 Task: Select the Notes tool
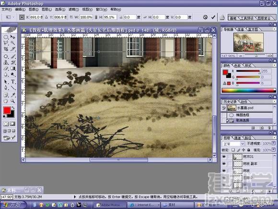click(x=6, y=95)
